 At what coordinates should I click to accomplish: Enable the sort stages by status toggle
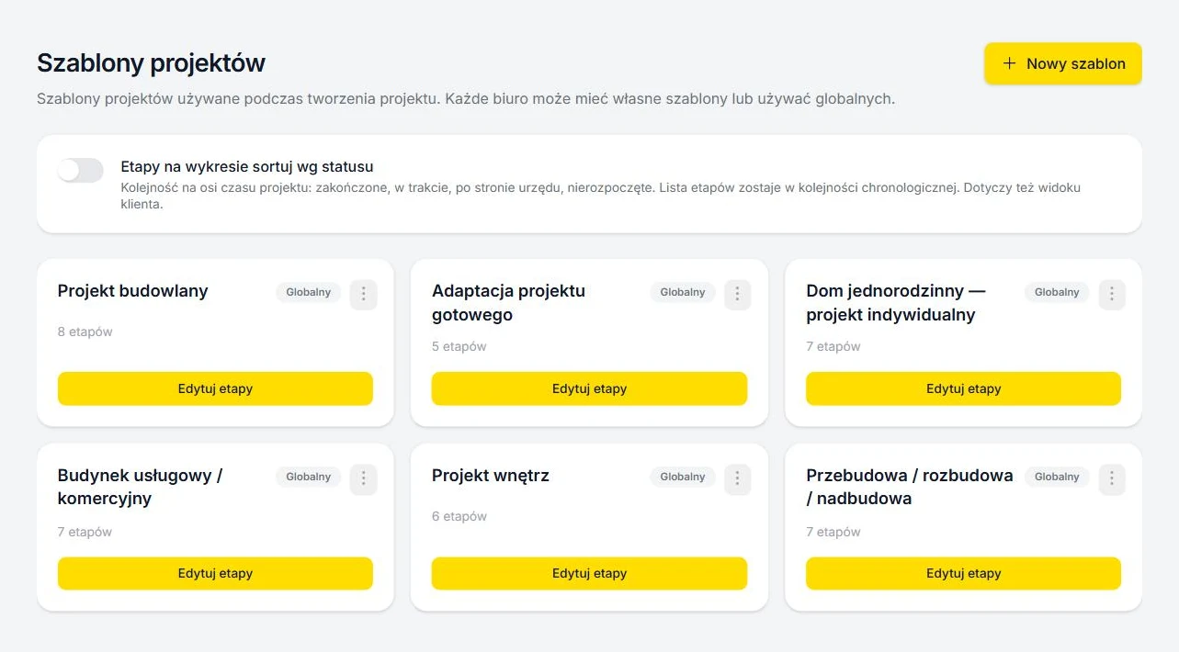(80, 170)
